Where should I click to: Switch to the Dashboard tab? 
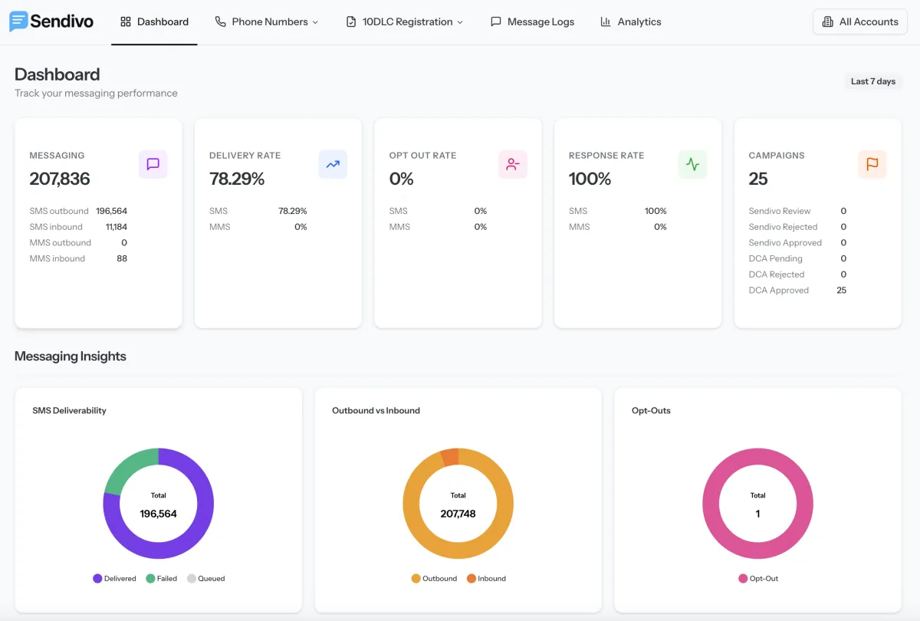click(154, 22)
